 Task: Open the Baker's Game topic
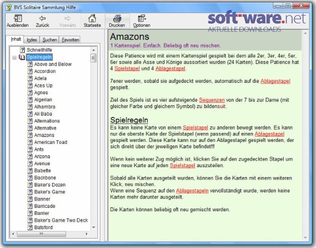pos(50,192)
